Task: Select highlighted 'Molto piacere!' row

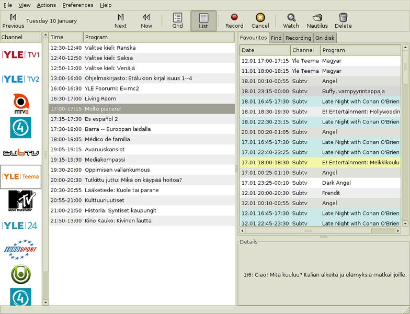Action: 142,109
